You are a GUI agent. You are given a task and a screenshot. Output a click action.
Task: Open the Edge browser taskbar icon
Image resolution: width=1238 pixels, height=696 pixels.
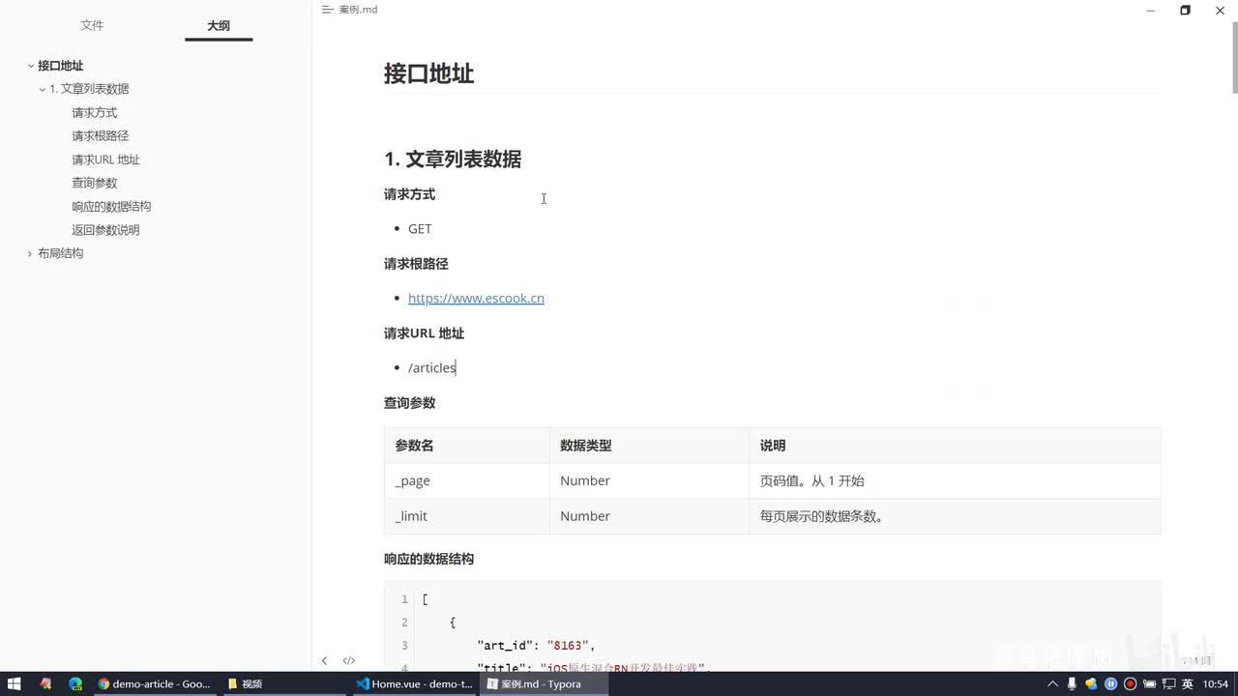(x=75, y=683)
